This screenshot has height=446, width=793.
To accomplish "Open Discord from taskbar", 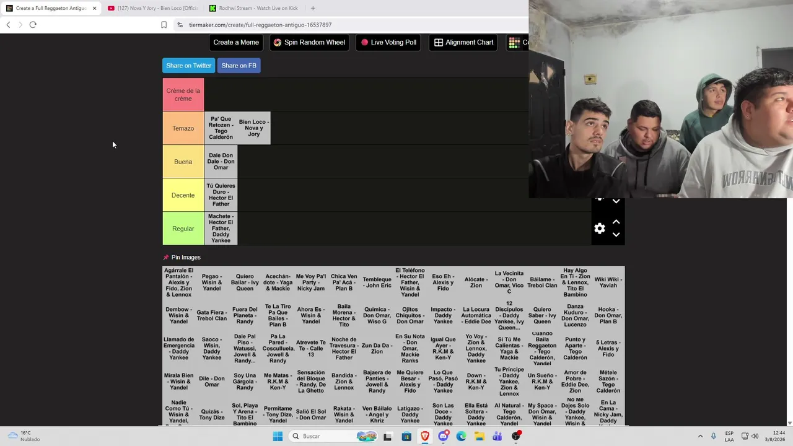I will [443, 436].
